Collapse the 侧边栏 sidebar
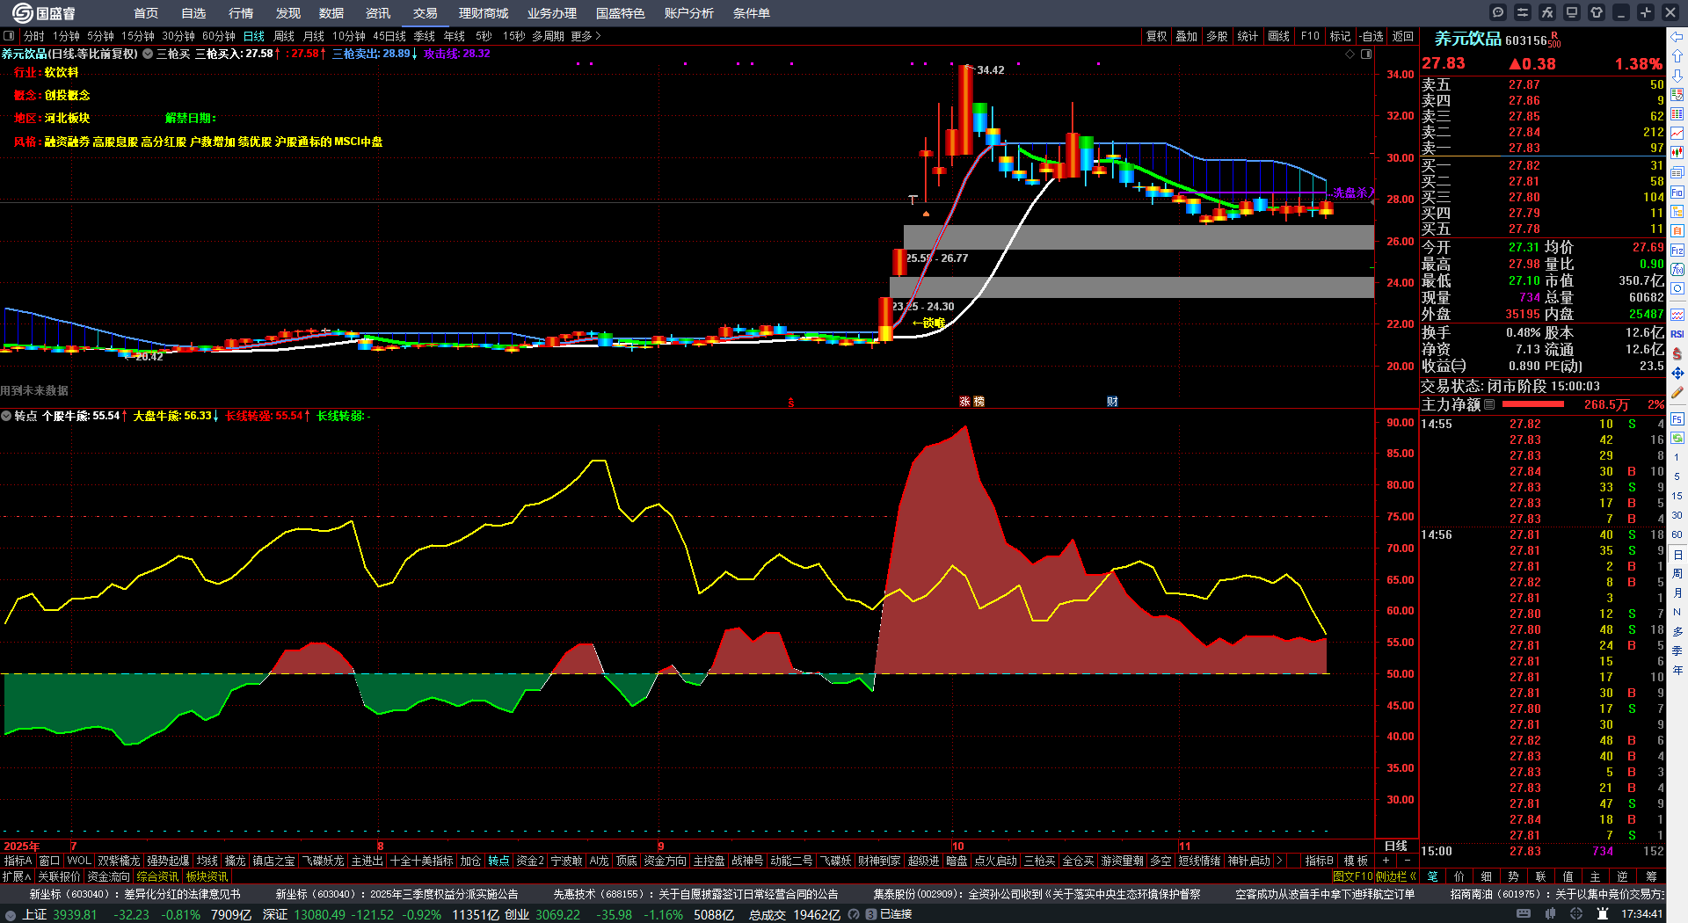This screenshot has width=1688, height=923. [x=1398, y=876]
